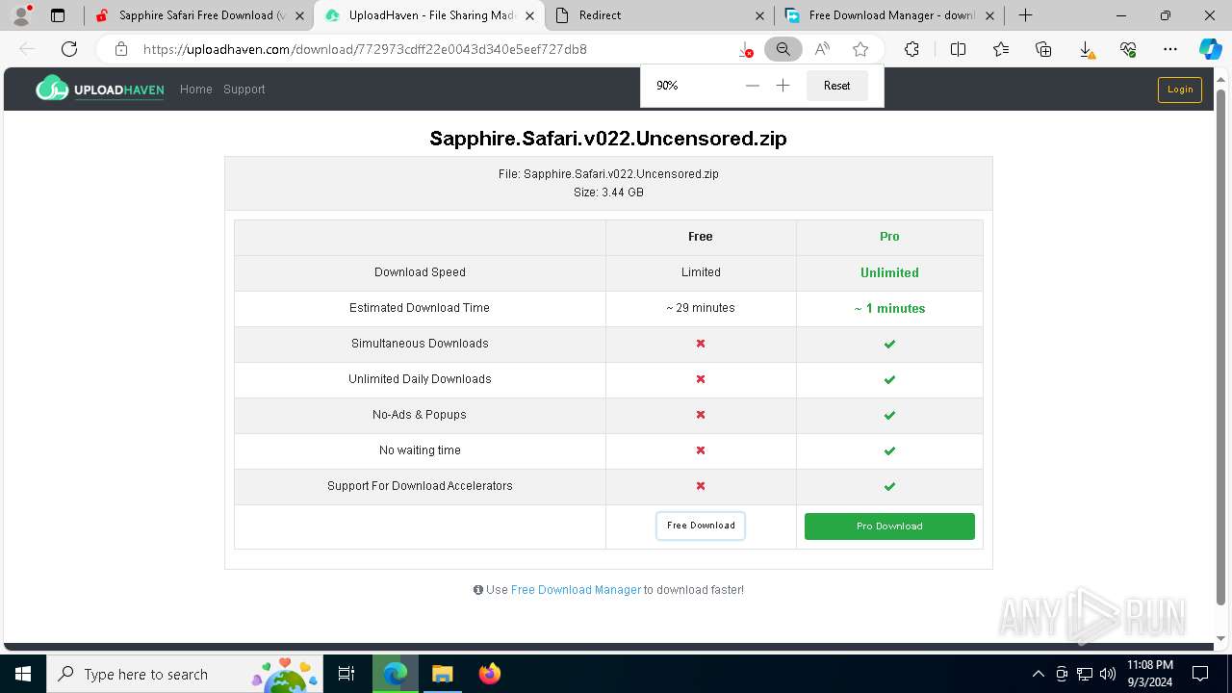The image size is (1232, 693).
Task: Click the '~ 1 minutes' Pro cell
Action: click(889, 308)
